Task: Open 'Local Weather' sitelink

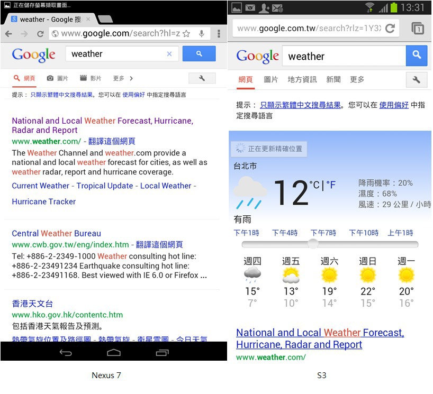Action: 166,186
